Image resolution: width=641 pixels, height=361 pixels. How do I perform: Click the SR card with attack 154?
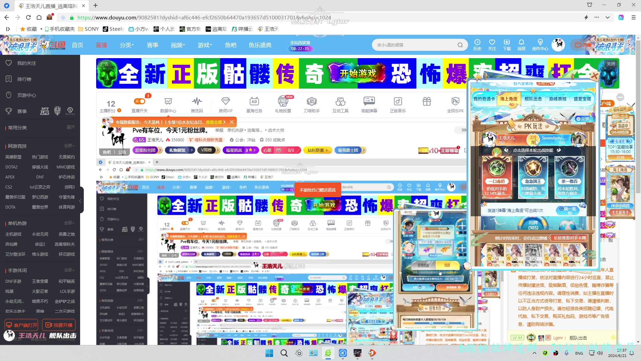[x=495, y=255]
